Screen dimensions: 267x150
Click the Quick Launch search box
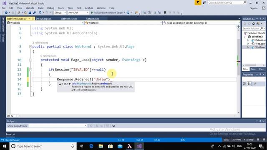click(x=227, y=3)
